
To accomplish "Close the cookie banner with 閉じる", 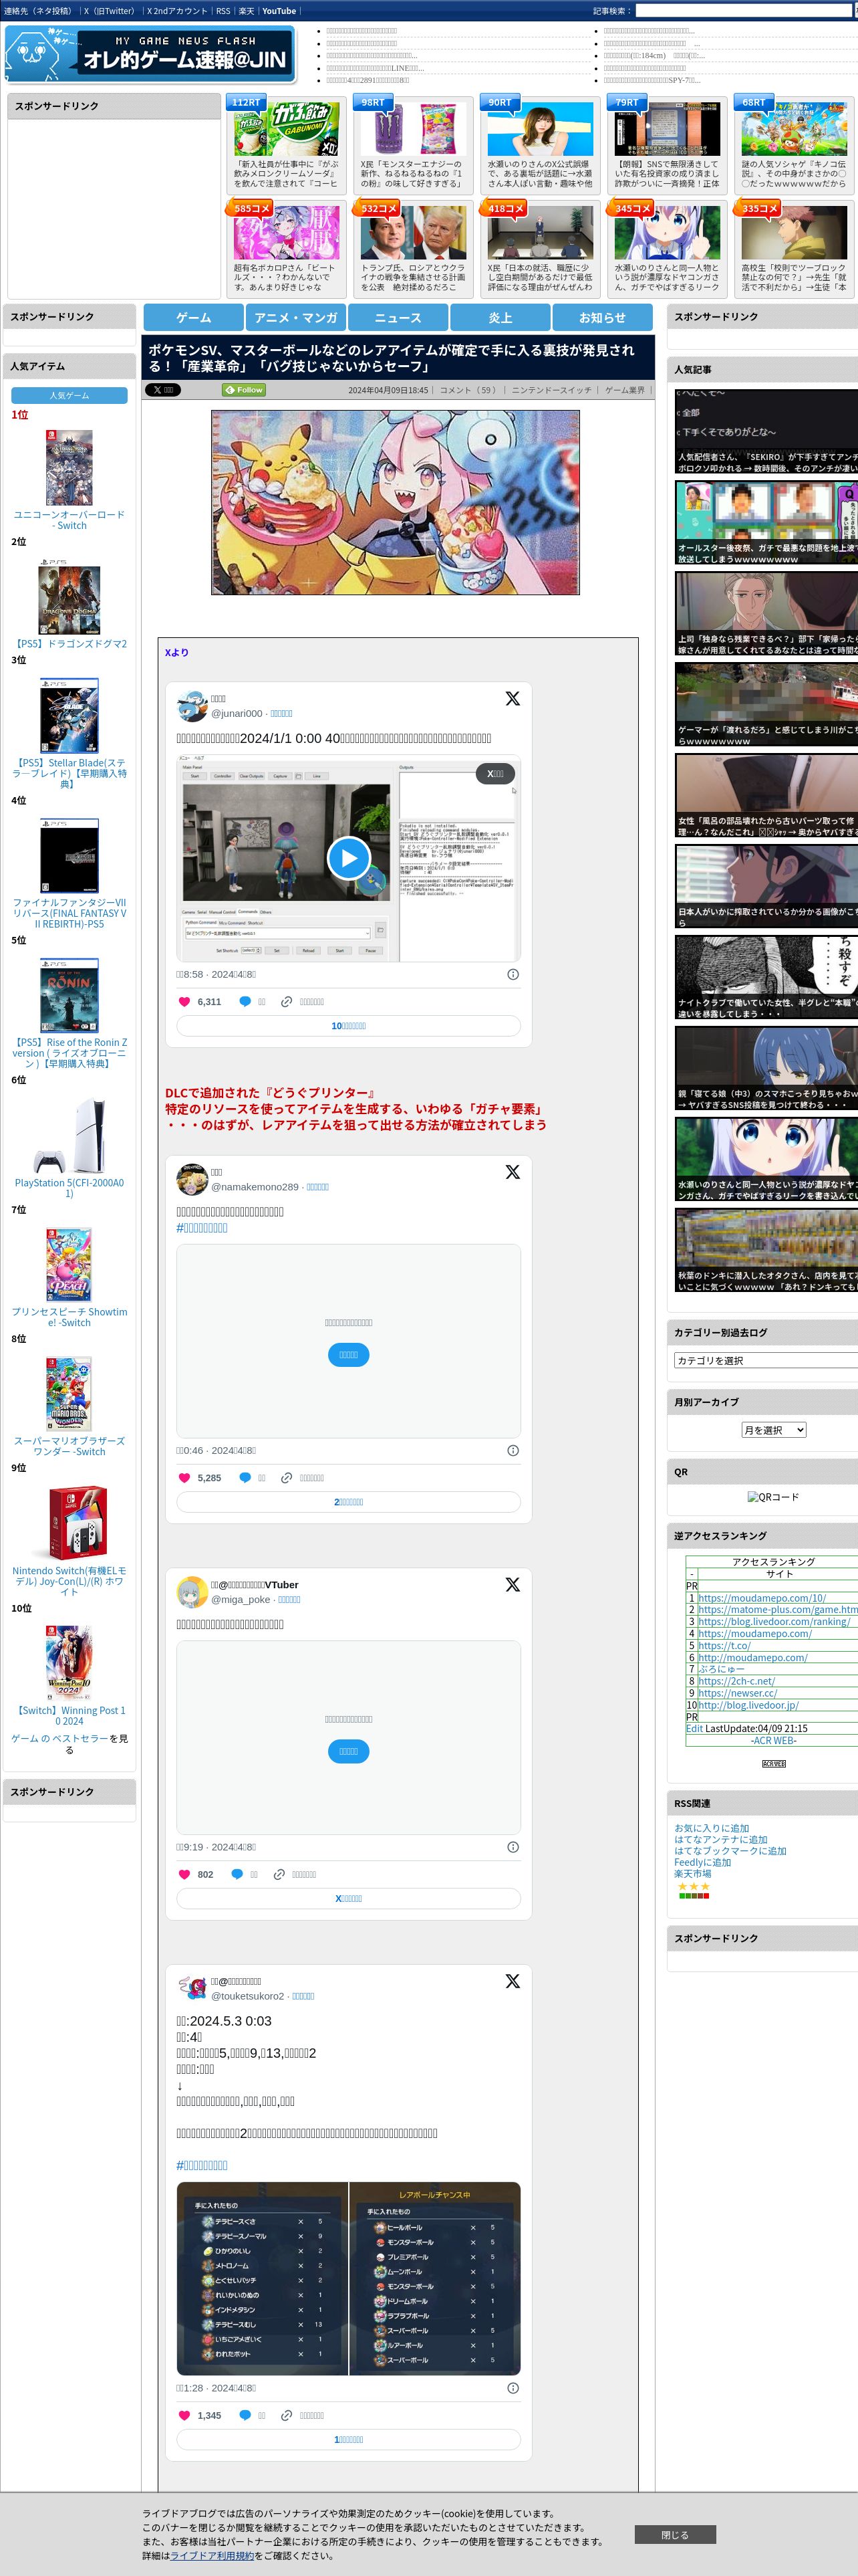I will pos(674,2534).
